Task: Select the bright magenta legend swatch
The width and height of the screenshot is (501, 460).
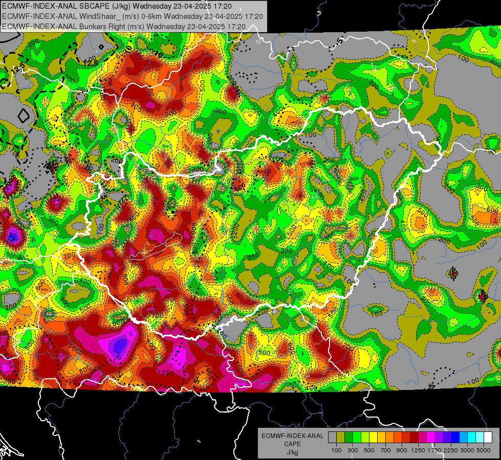Action: pos(431,438)
